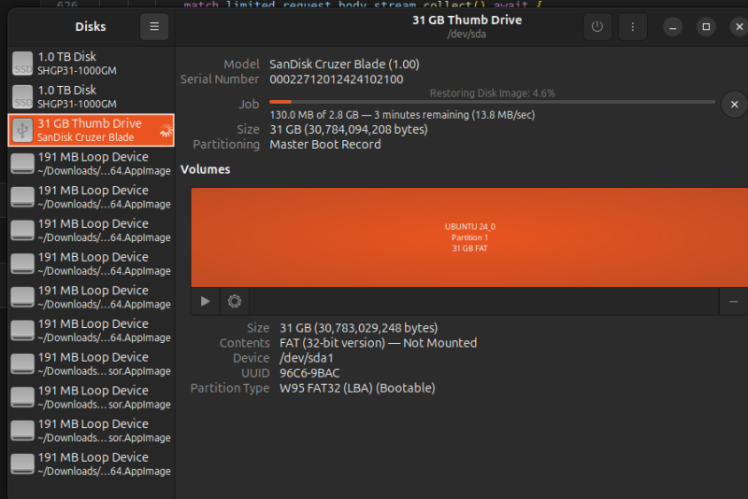748x499 pixels.
Task: Click the W95 FAT32 (LBA) (Bootable) value
Action: click(357, 389)
